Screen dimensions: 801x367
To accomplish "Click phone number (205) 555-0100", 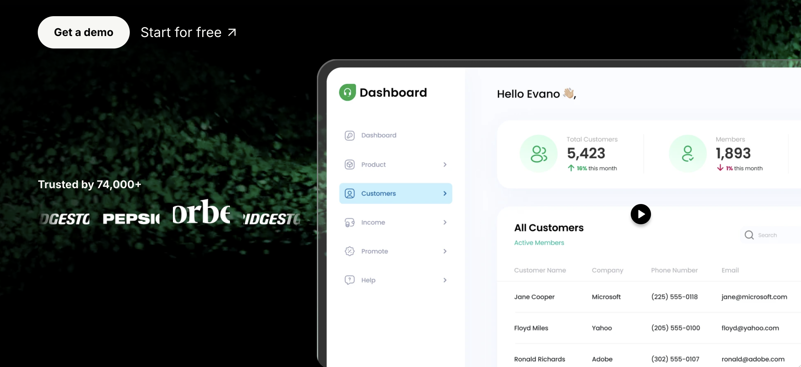I will click(x=676, y=328).
